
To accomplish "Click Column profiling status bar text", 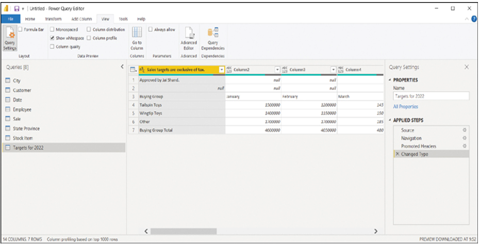I will [x=82, y=239].
